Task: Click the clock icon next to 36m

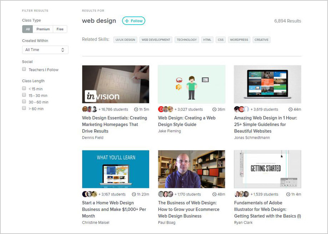Action: [x=214, y=110]
